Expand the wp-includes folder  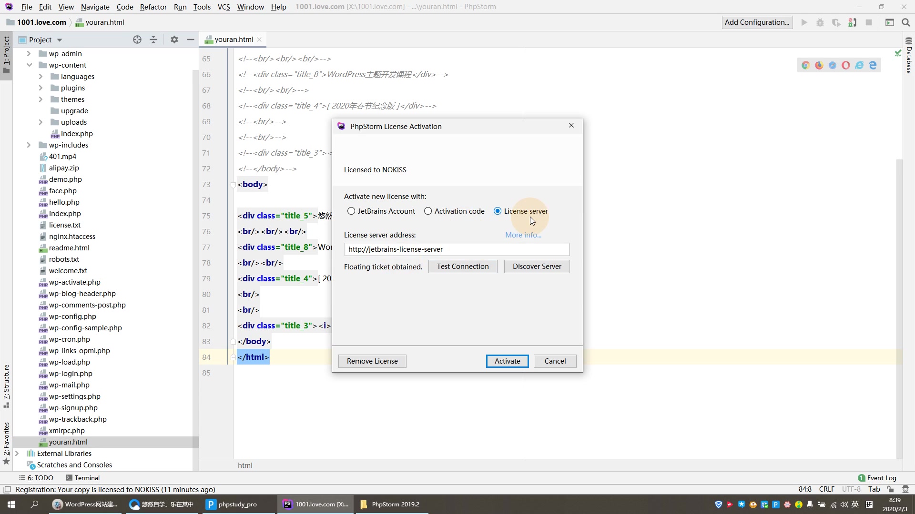click(29, 145)
